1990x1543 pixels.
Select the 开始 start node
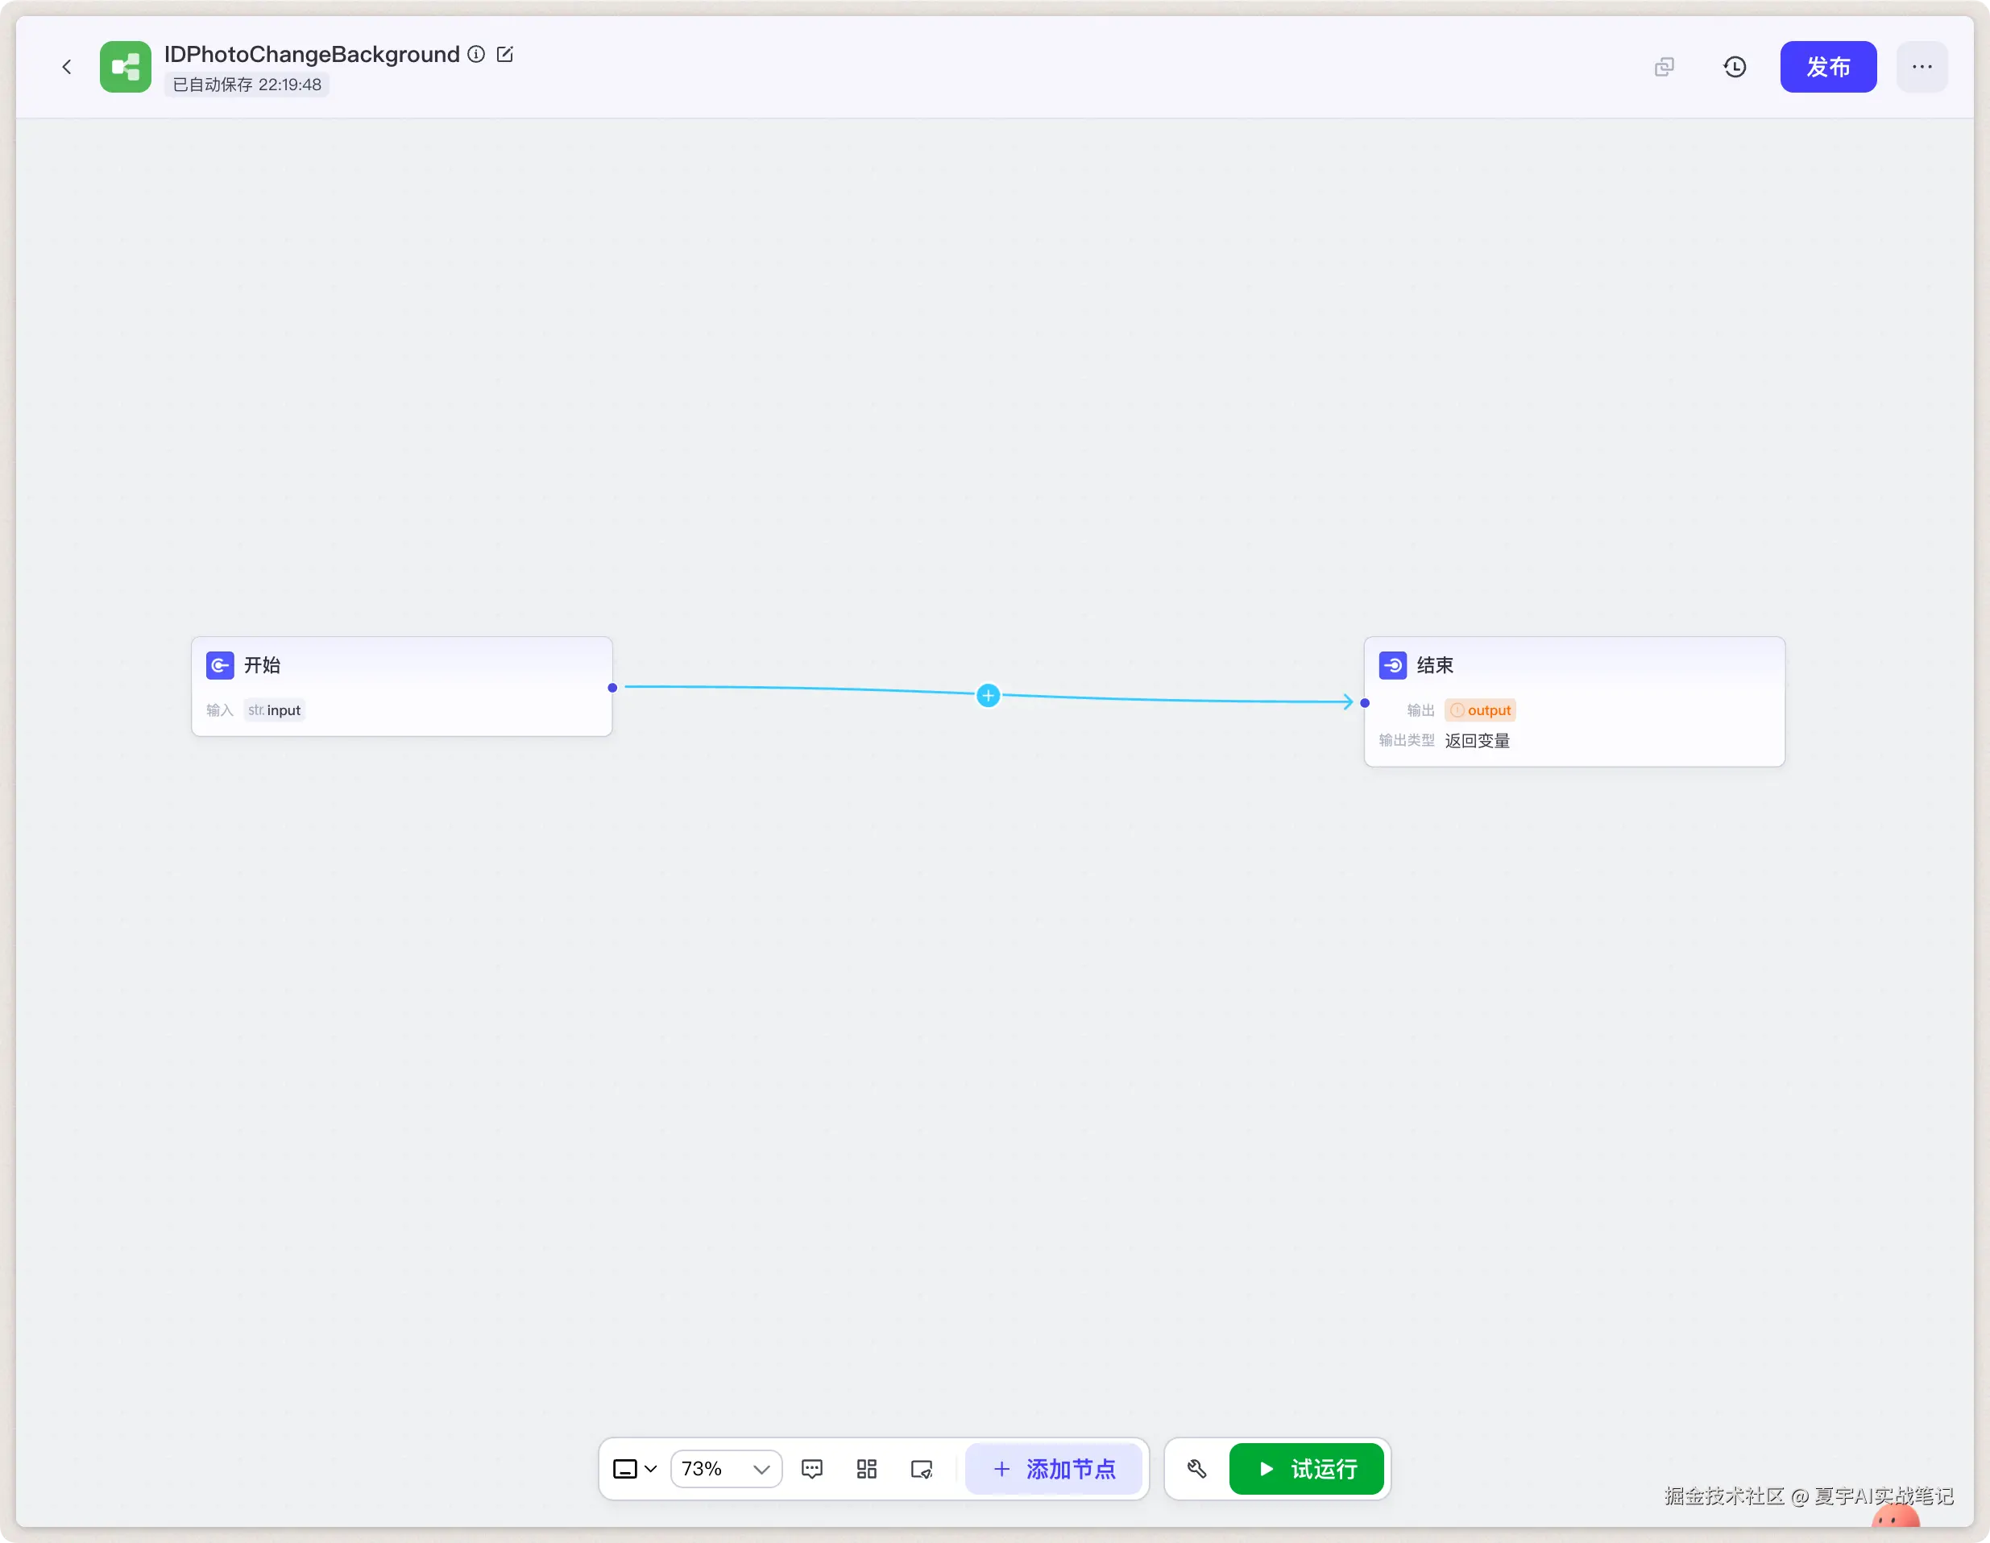coord(401,666)
